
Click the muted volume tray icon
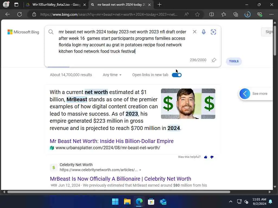[x=246, y=201]
